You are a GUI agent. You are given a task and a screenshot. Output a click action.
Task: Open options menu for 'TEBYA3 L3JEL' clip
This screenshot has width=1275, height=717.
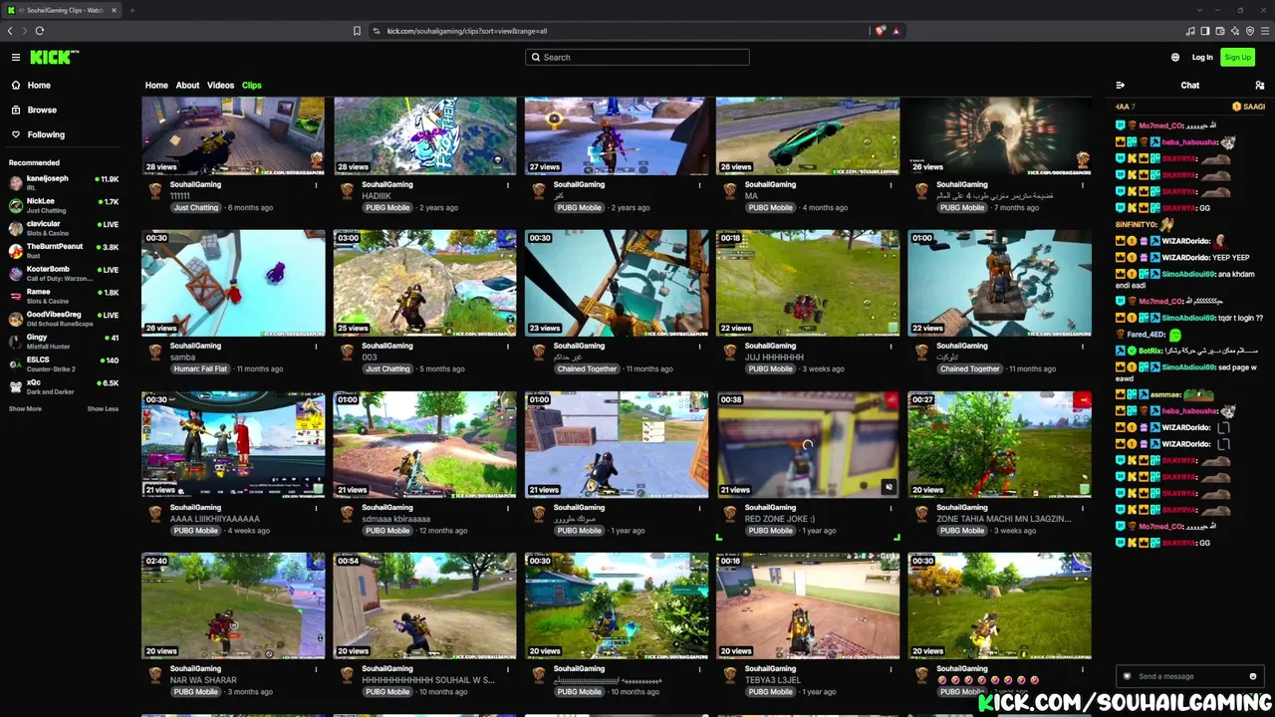point(891,669)
